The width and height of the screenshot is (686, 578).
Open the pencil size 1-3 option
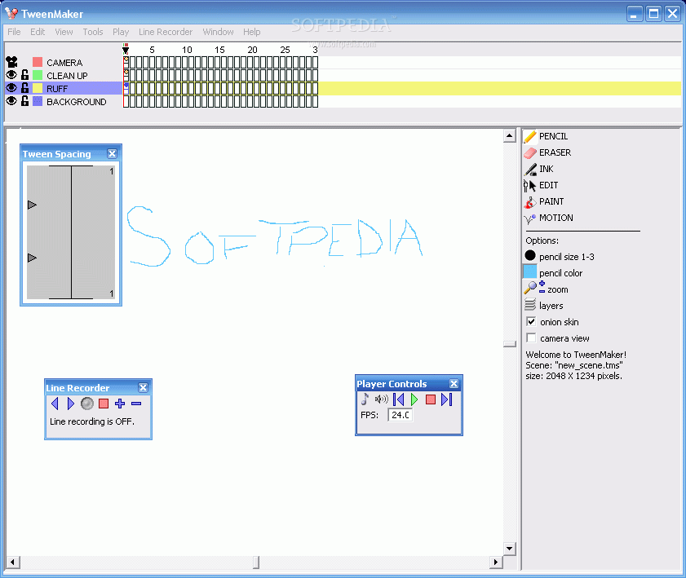click(559, 256)
